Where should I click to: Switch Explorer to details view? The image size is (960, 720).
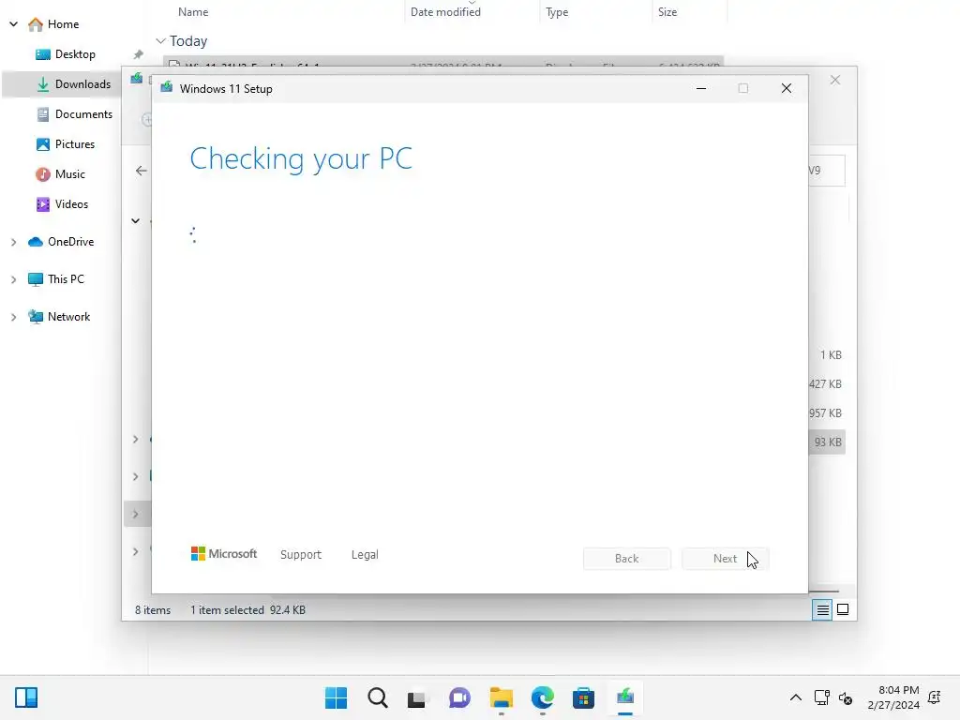[x=822, y=609]
